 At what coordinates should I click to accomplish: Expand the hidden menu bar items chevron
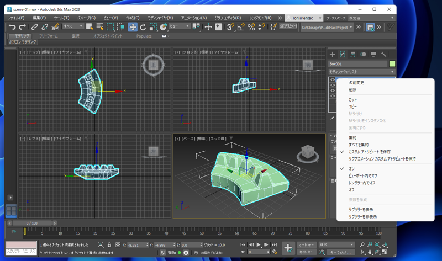click(x=280, y=18)
